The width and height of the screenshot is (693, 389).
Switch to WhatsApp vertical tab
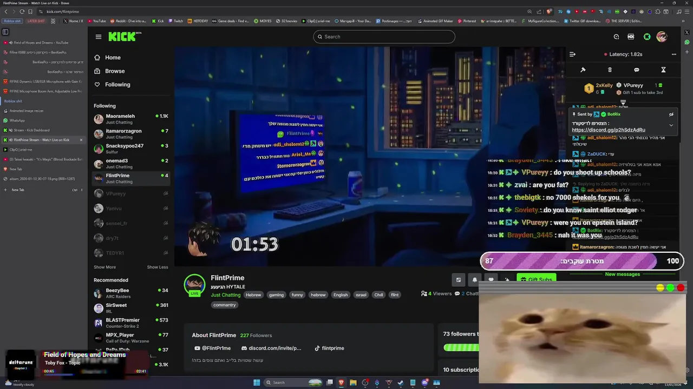pos(44,120)
